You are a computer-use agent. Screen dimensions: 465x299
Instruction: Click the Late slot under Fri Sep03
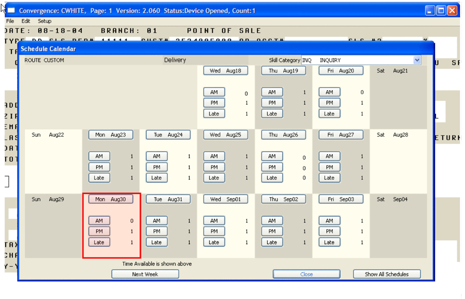coord(329,242)
